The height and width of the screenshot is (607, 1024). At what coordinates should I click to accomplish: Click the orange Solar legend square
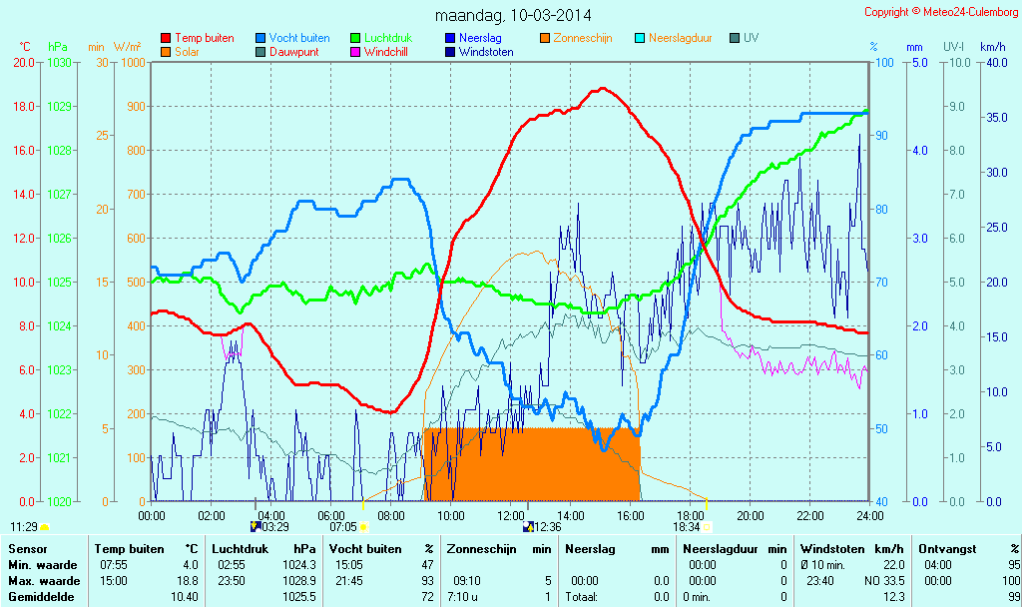[166, 52]
